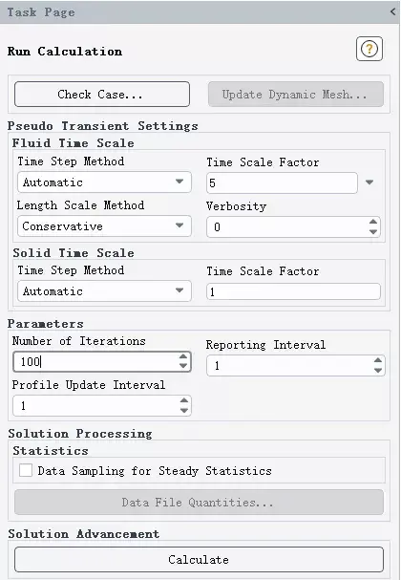Open the help question mark icon
Viewport: 401px width, 580px height.
coord(369,49)
